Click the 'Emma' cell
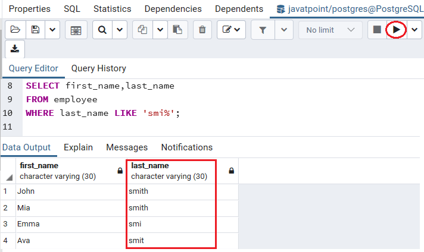Image resolution: width=424 pixels, height=252 pixels. pyautogui.click(x=71, y=224)
